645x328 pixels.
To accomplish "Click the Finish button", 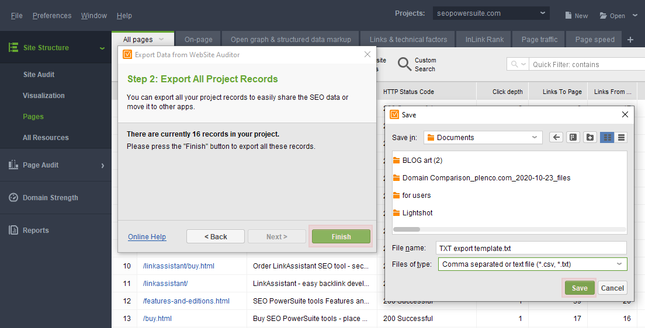I will pos(341,236).
